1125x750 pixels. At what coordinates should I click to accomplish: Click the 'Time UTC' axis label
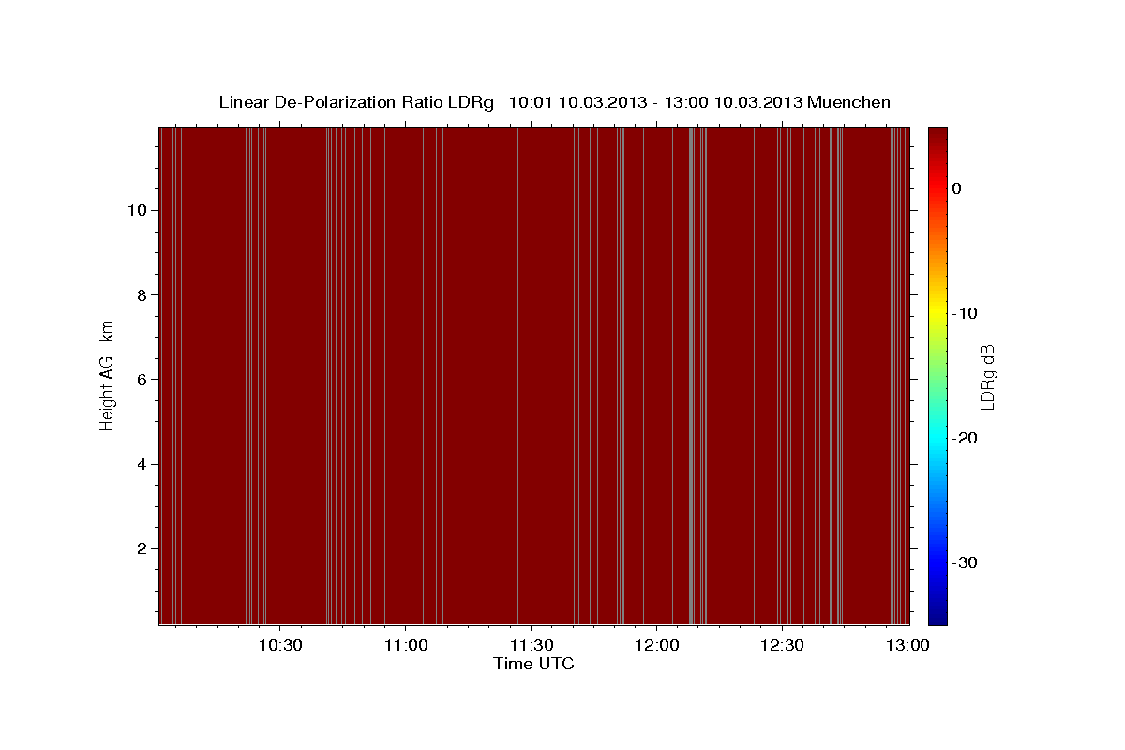coord(533,664)
